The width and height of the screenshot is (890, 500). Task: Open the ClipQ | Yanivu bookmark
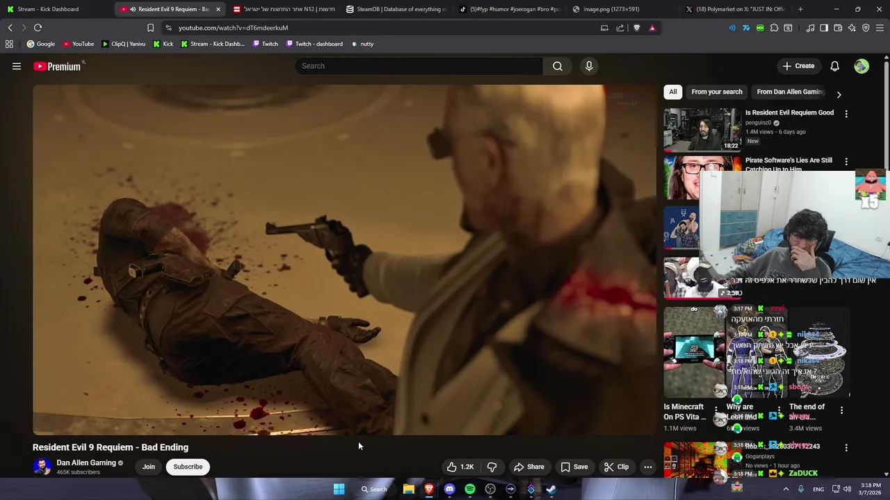click(123, 44)
